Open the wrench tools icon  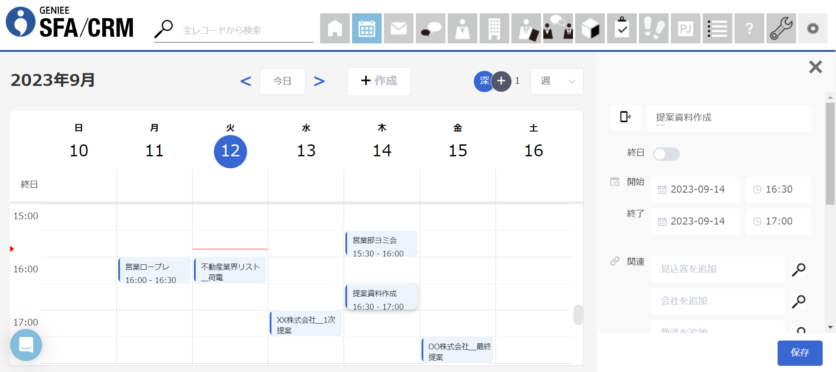(781, 28)
